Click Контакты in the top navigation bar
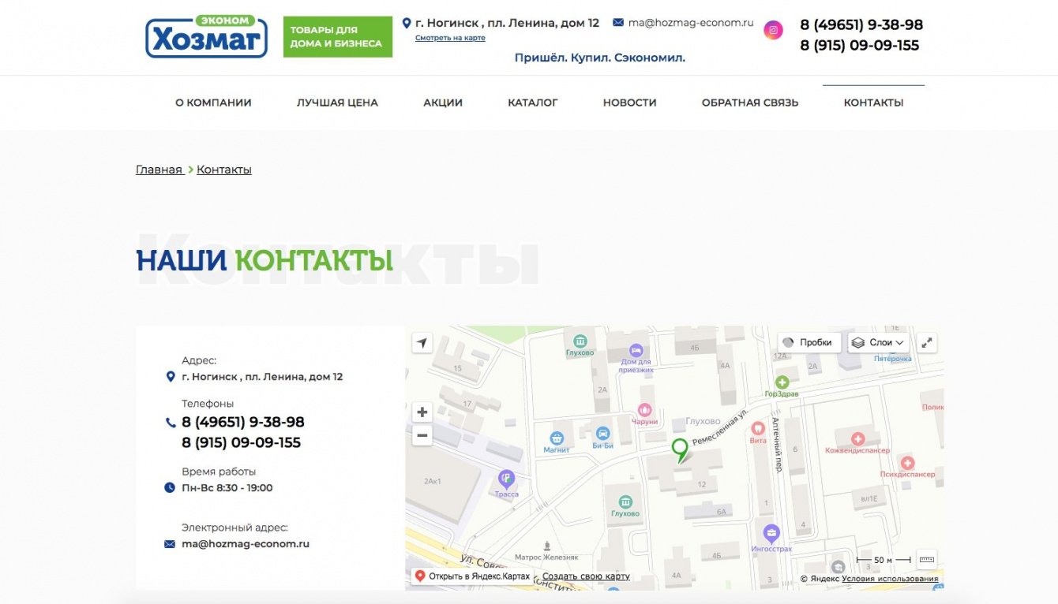The image size is (1058, 604). (873, 103)
